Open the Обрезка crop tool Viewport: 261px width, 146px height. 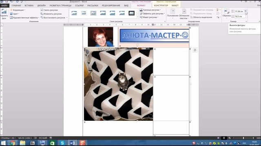tap(227, 13)
